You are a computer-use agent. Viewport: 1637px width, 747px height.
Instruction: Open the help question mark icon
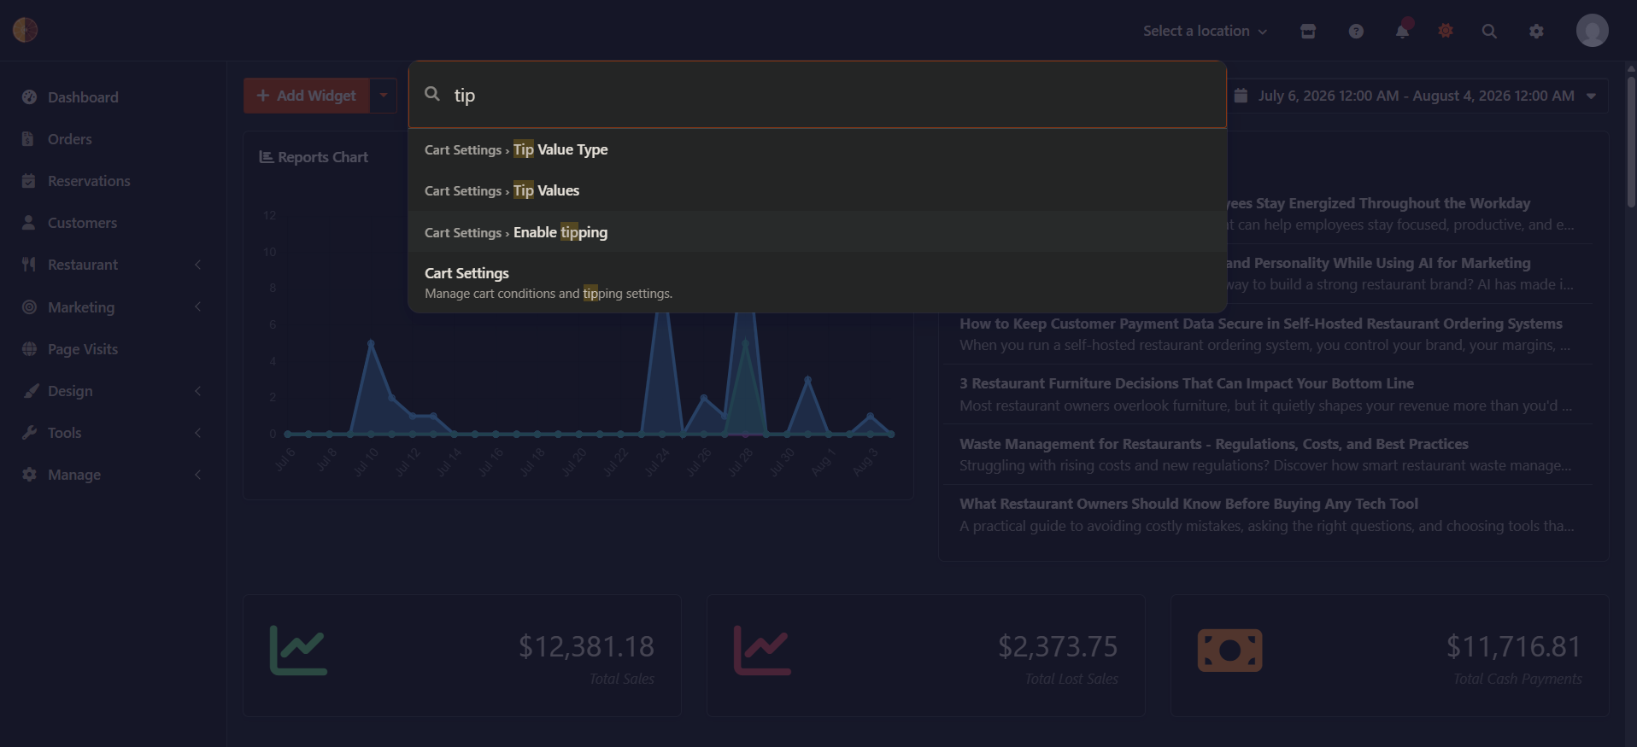click(x=1356, y=31)
